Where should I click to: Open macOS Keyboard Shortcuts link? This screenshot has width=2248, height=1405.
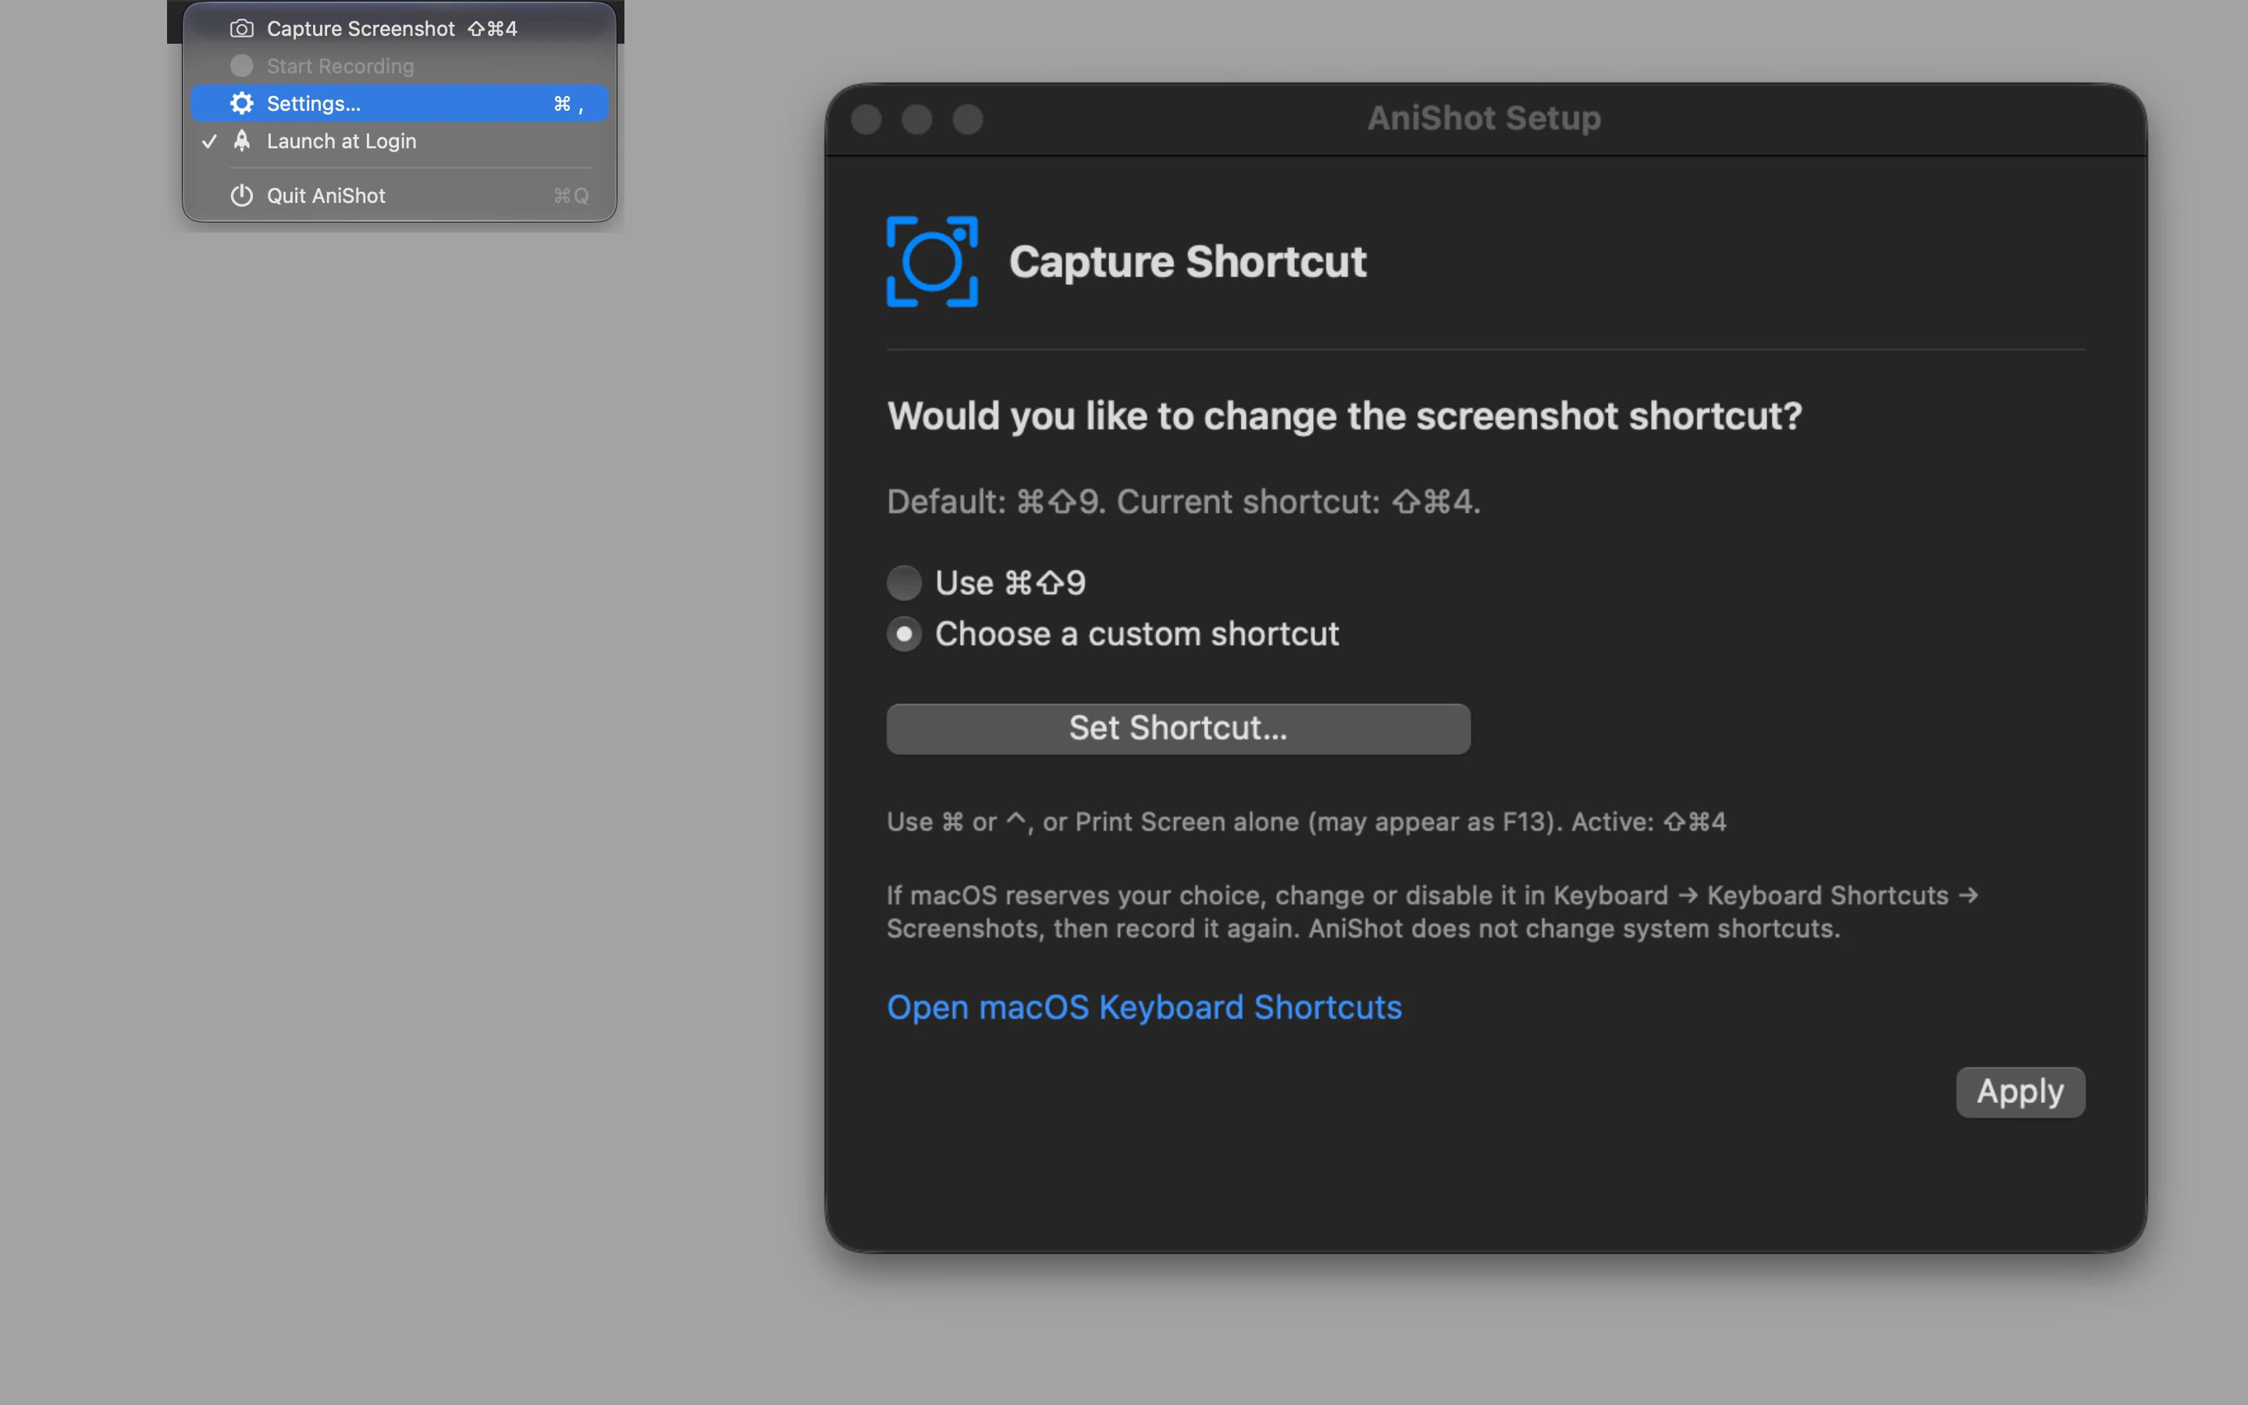point(1144,1007)
